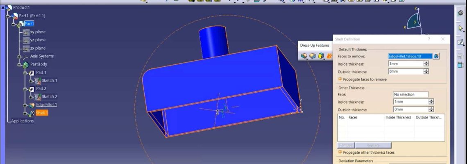
Task: Toggle Propagate faces to remove
Action: pyautogui.click(x=340, y=79)
